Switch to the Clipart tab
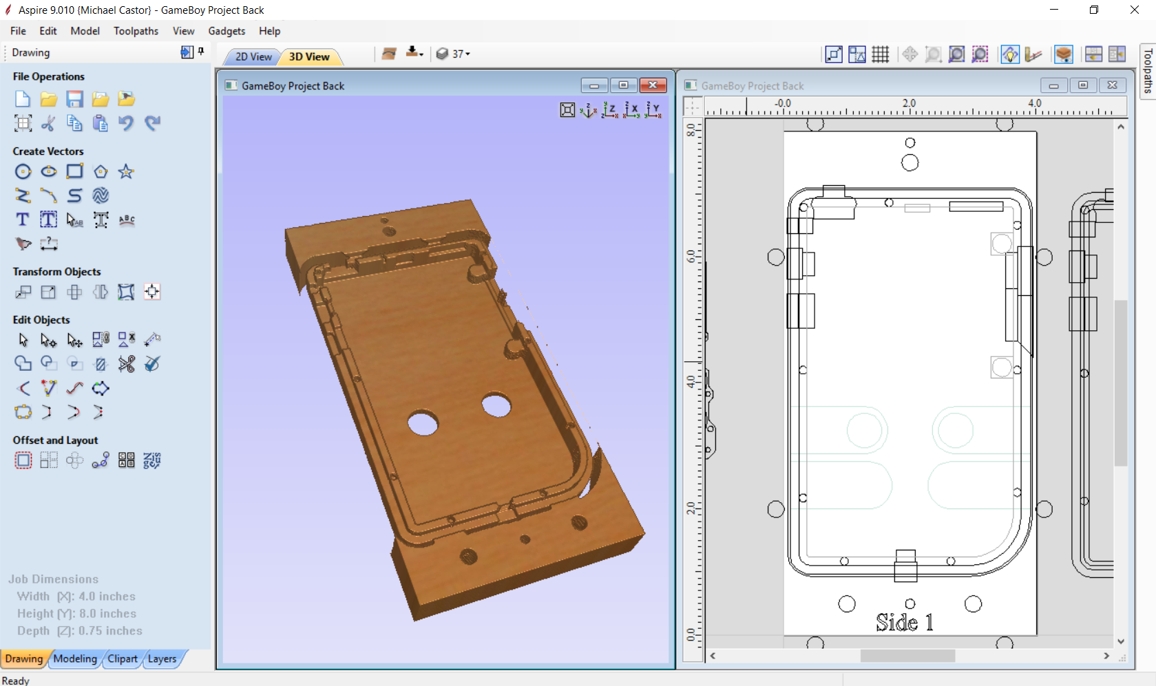The image size is (1156, 686). click(x=123, y=658)
